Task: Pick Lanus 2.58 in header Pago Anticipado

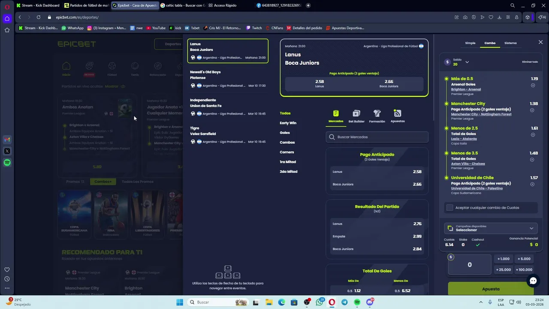Action: [x=320, y=84]
